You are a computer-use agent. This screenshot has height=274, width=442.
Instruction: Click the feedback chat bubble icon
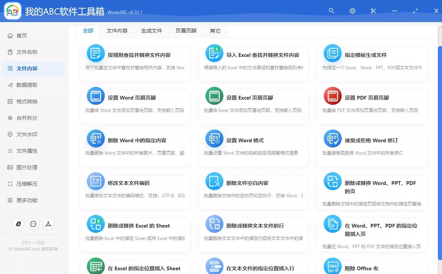pyautogui.click(x=33, y=223)
